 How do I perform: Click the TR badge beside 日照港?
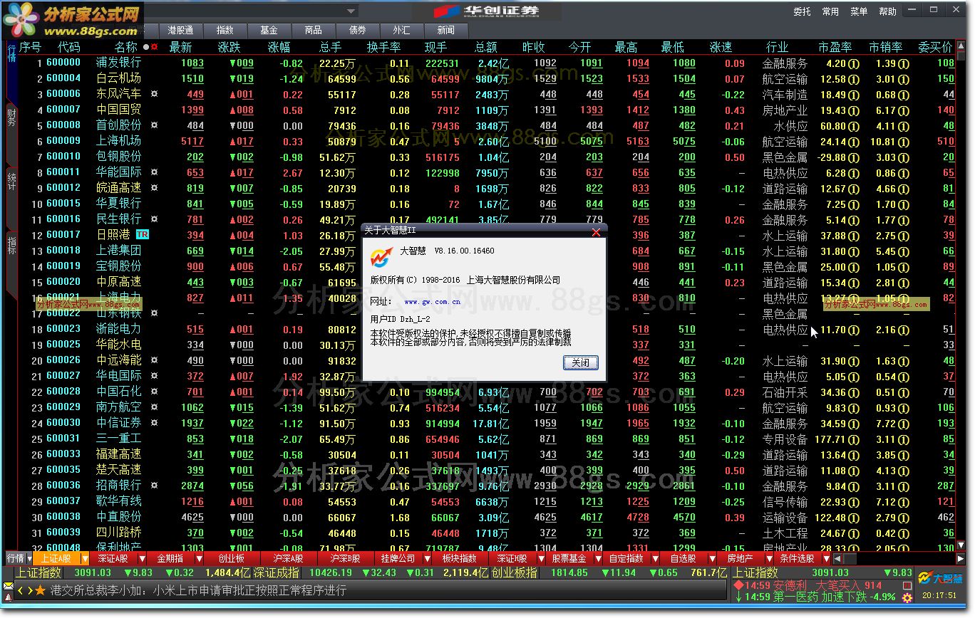coord(143,234)
